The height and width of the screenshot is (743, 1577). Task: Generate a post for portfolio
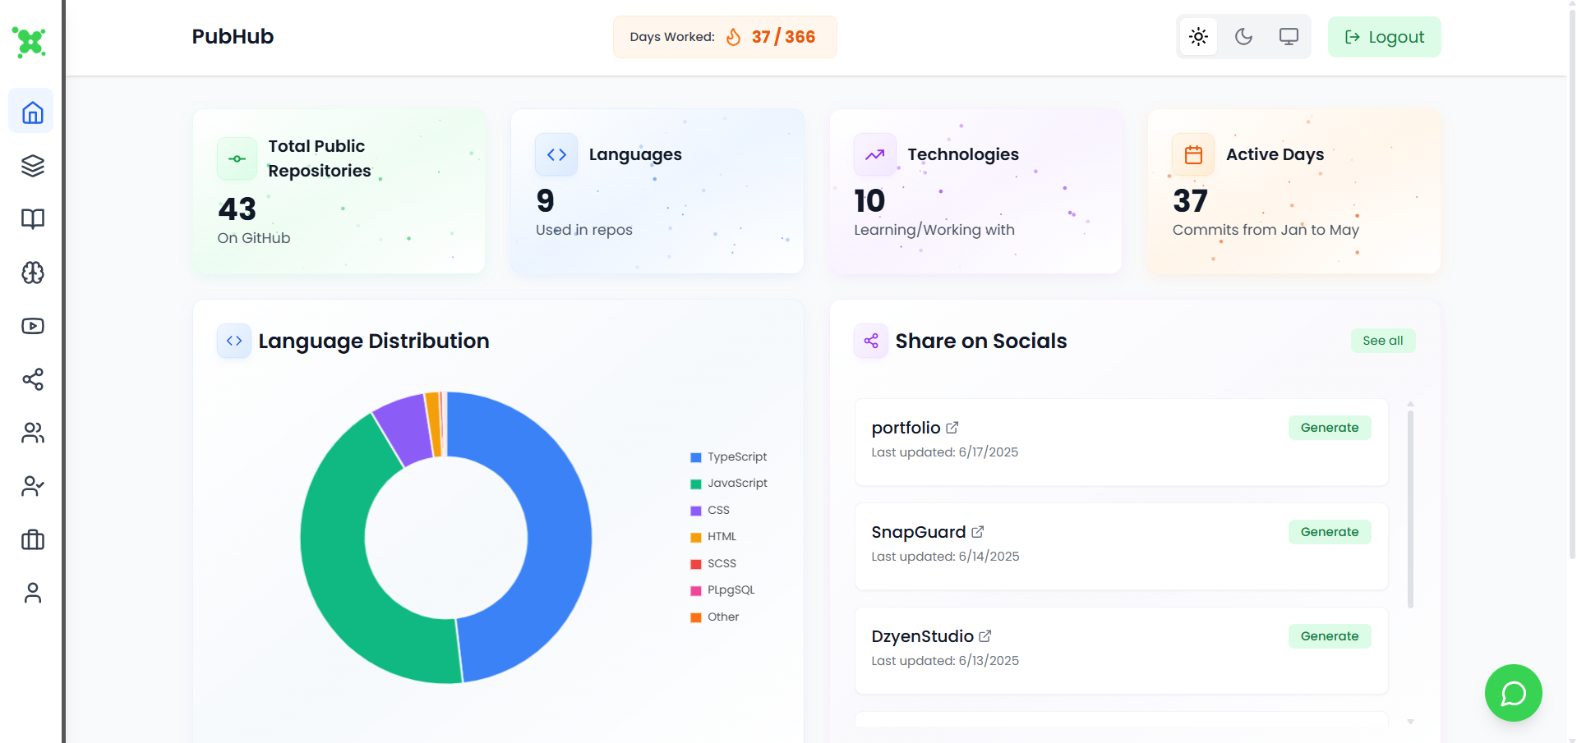click(x=1330, y=428)
